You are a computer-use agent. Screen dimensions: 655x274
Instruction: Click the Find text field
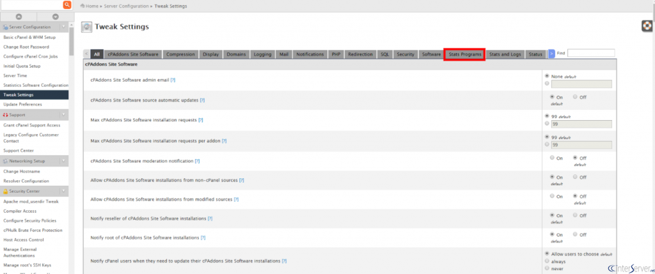pyautogui.click(x=591, y=53)
